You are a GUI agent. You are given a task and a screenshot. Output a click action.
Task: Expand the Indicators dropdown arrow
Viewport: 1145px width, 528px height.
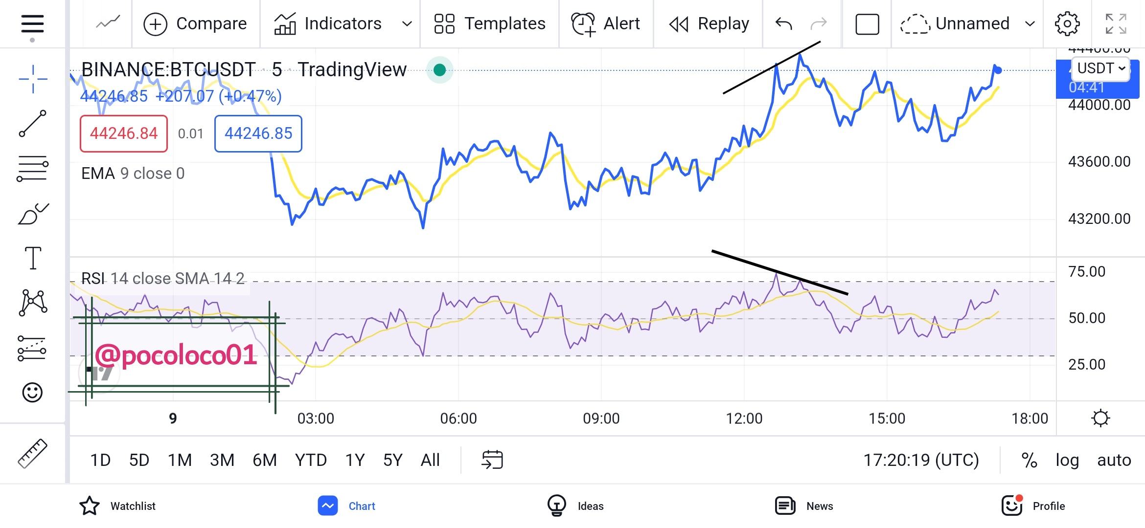point(407,23)
